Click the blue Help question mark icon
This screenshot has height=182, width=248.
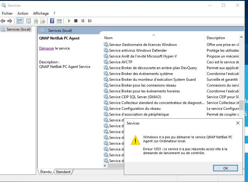[x=52, y=21]
